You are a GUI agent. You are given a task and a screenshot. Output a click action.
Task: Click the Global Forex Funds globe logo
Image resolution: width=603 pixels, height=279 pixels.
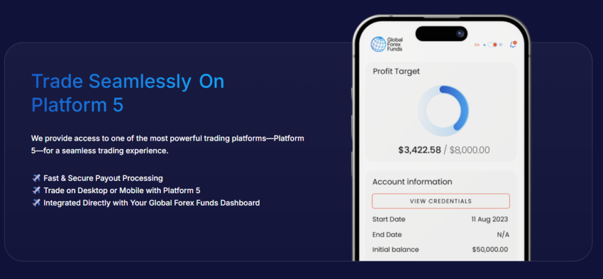click(x=378, y=44)
